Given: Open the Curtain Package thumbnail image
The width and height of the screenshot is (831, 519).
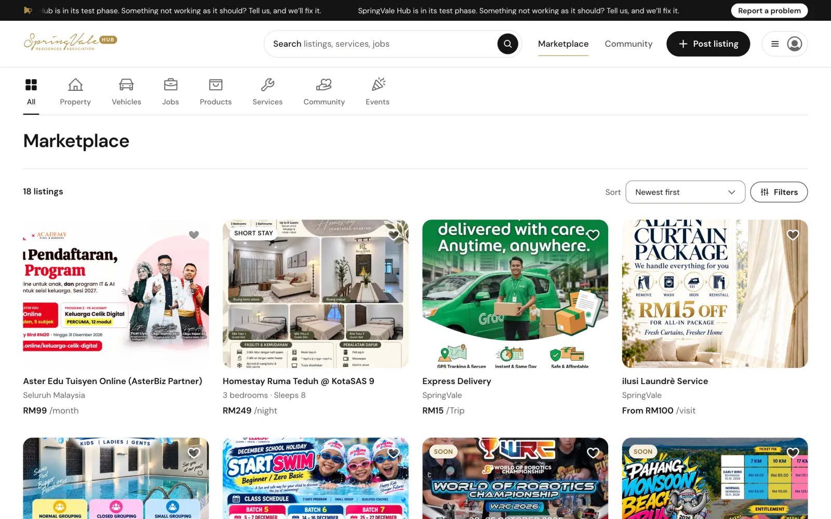Looking at the screenshot, I should click(715, 294).
